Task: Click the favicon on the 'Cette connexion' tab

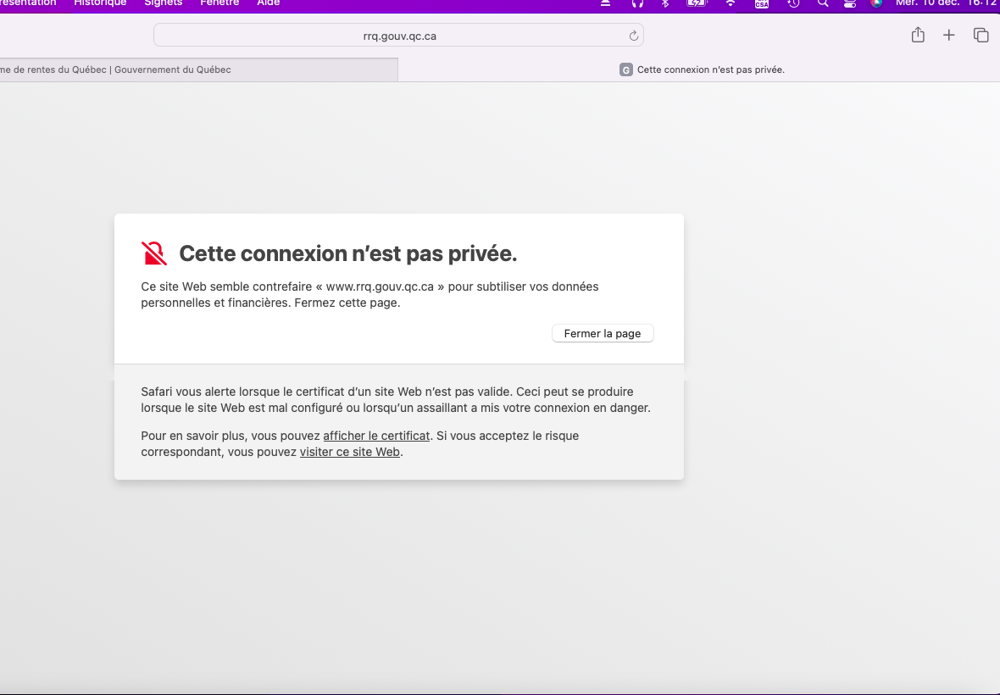Action: coord(625,70)
